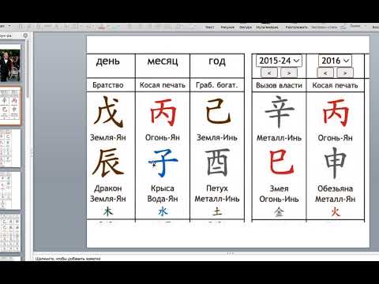The height and width of the screenshot is (284, 379).
Task: Open the 2016 year dropdown
Action: point(335,61)
